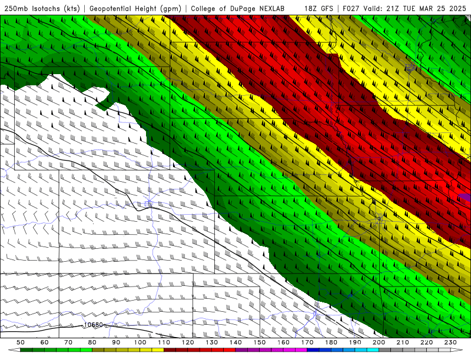Click the 'F027 Valid: 21Z TUE MAR 25 2025' text
The height and width of the screenshot is (353, 471).
404,9
